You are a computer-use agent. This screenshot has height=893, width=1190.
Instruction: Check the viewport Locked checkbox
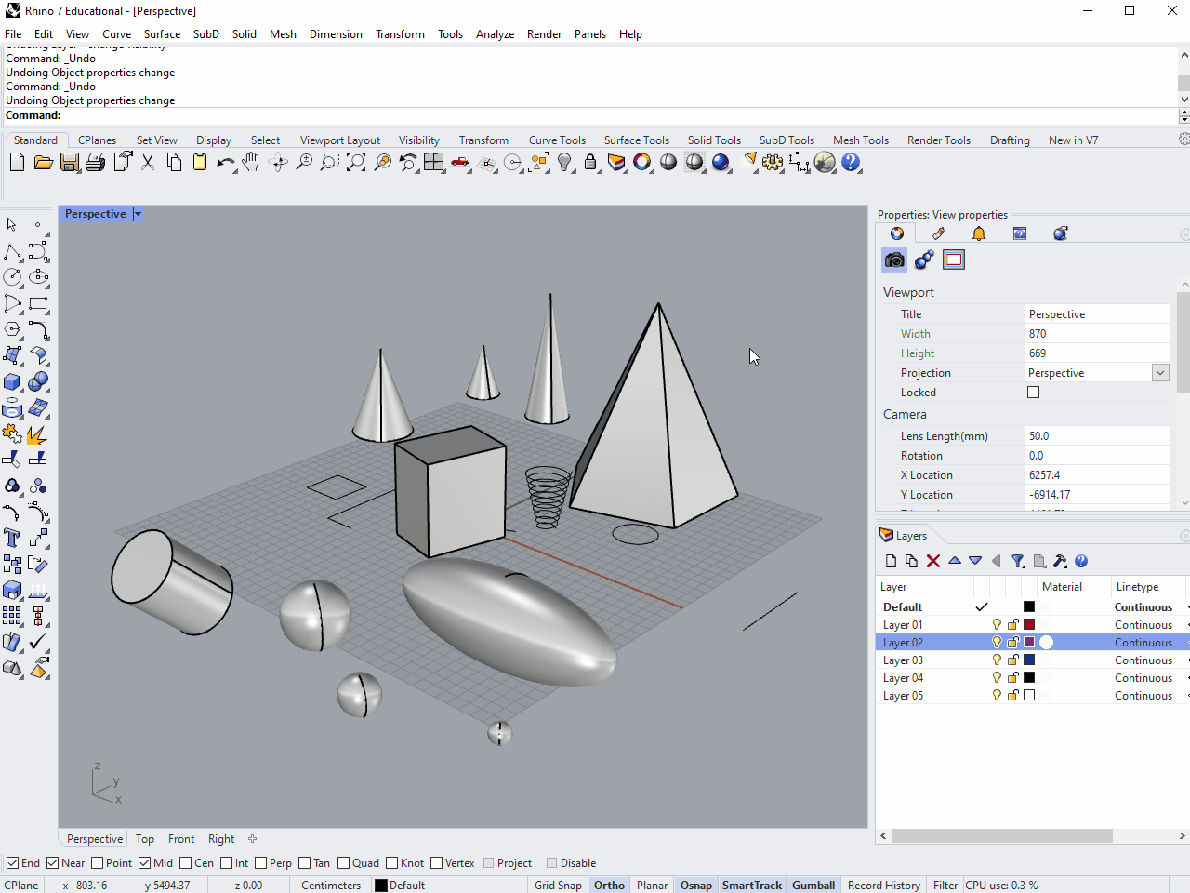pos(1033,393)
